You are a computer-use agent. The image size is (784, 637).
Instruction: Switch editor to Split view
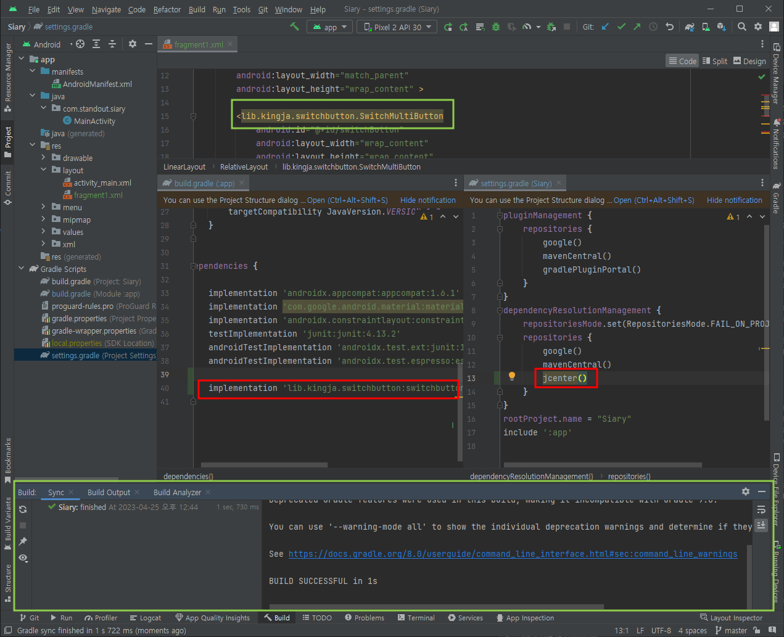(715, 60)
